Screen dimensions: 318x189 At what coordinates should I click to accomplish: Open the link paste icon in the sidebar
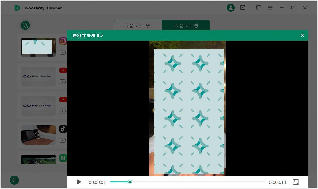25,25
